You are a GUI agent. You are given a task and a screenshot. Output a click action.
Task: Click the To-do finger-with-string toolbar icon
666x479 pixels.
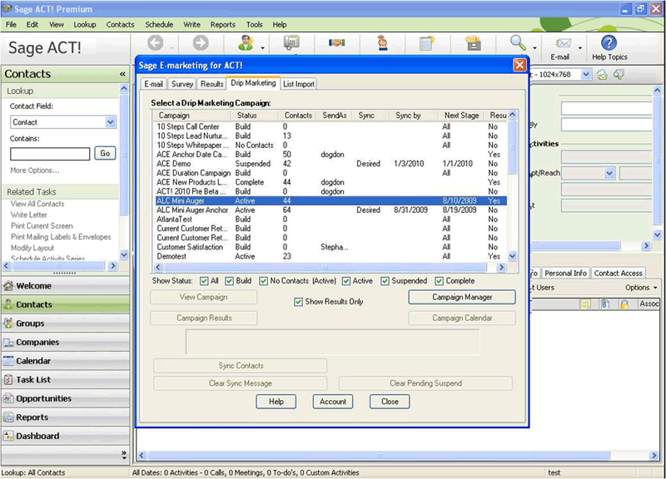pyautogui.click(x=382, y=43)
